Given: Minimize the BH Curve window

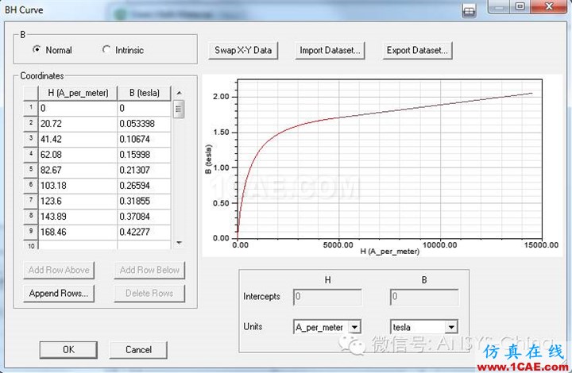Looking at the screenshot, I should coord(500,6).
